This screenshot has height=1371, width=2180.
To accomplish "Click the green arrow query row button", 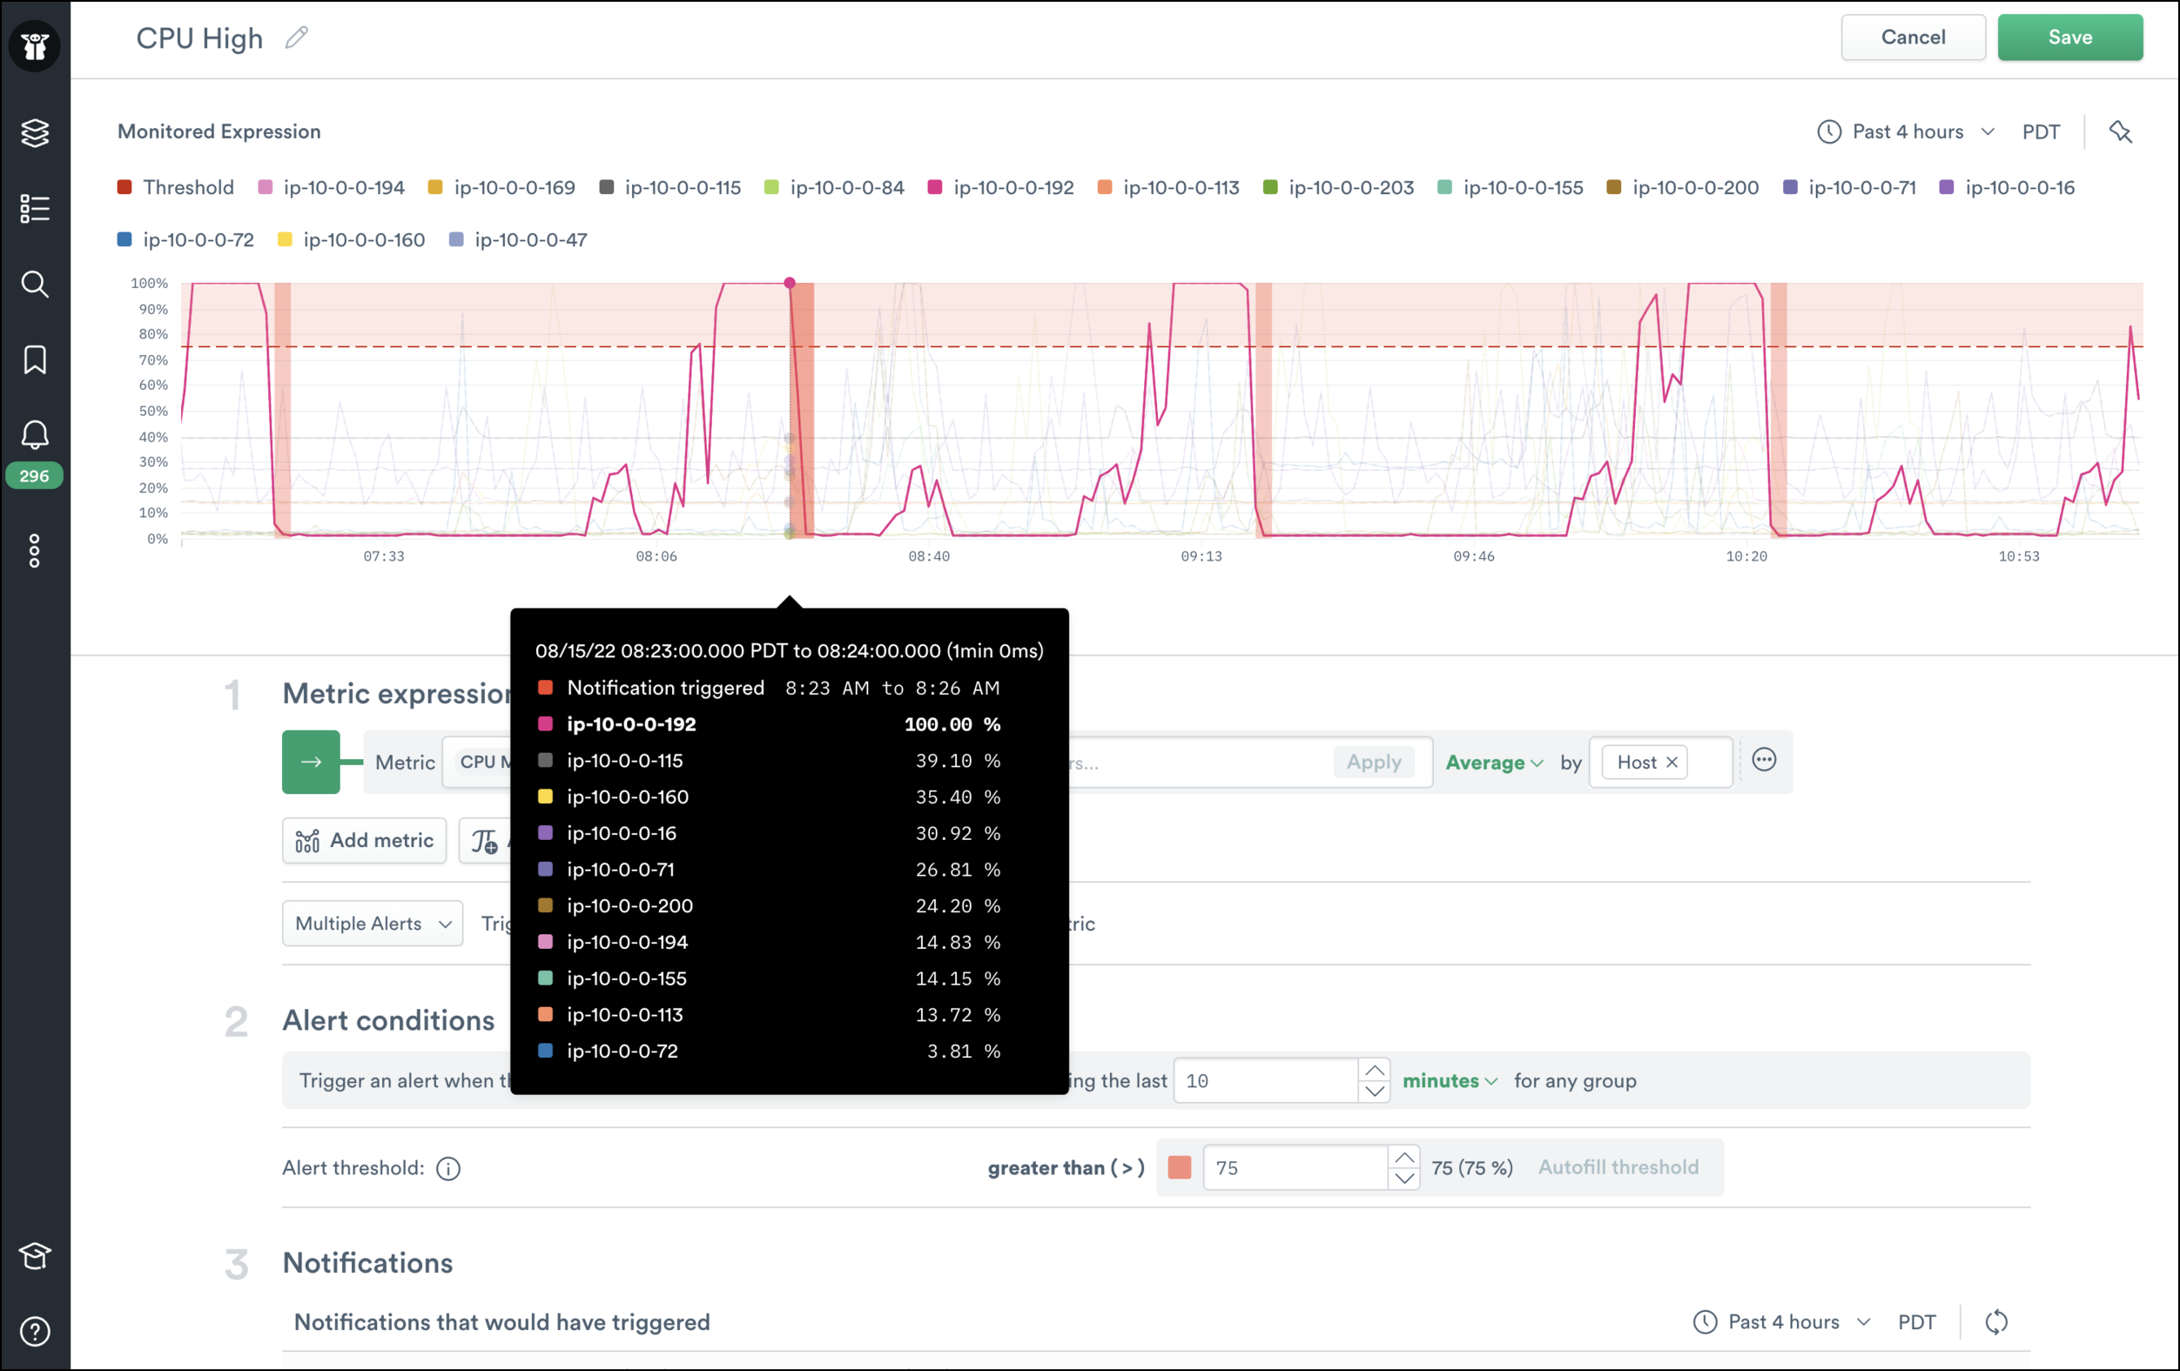I will point(311,762).
